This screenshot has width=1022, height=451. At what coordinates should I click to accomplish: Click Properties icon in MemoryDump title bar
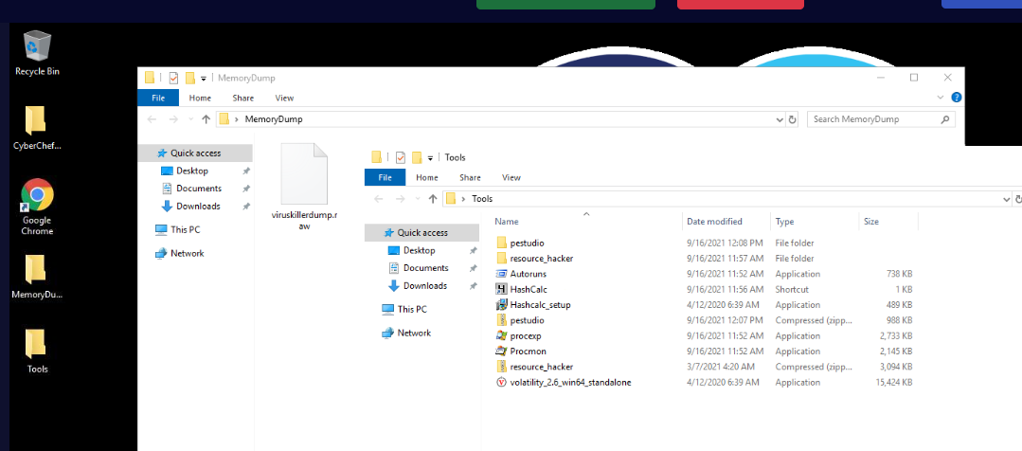173,79
